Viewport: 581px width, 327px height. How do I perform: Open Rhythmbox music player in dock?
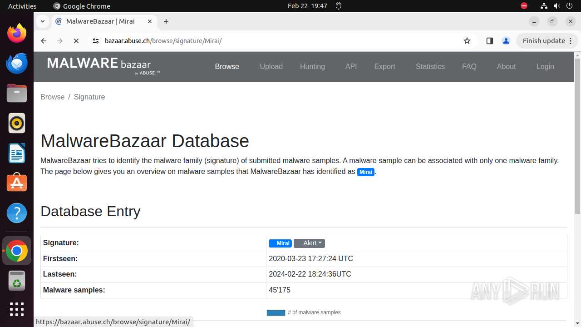pos(17,123)
